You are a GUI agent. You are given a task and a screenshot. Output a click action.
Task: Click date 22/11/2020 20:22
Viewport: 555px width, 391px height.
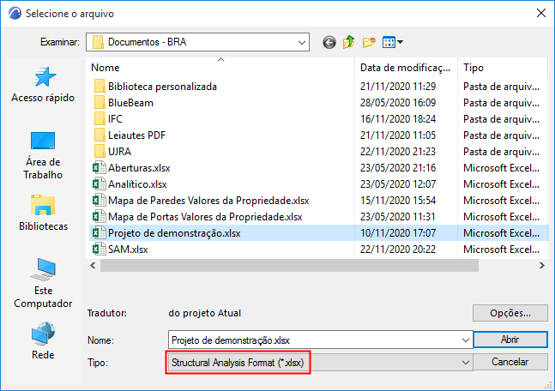pos(398,250)
